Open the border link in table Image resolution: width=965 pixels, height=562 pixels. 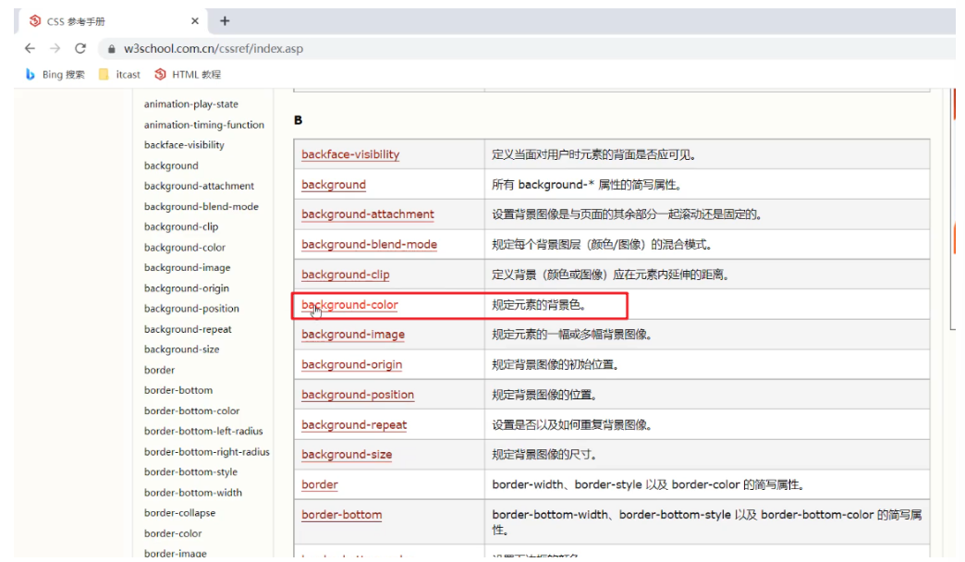pyautogui.click(x=320, y=484)
